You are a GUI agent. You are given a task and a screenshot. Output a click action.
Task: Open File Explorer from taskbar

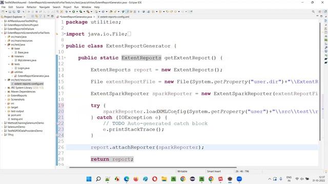click(x=164, y=179)
